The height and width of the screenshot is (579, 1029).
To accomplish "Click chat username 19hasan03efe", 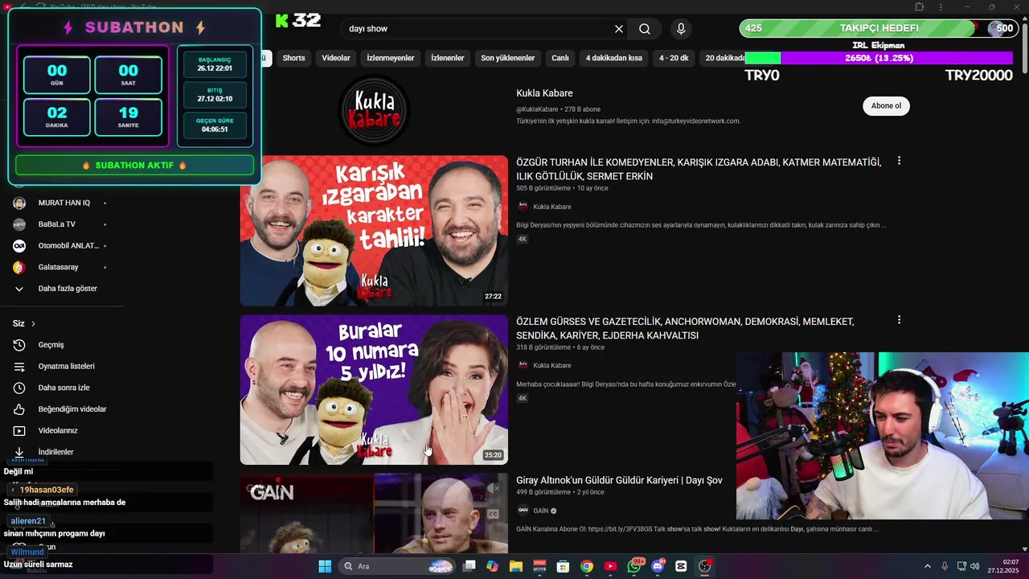I will (47, 490).
